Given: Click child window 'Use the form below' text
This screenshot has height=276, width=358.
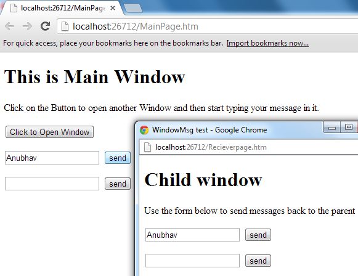Looking at the screenshot, I should [250, 211].
